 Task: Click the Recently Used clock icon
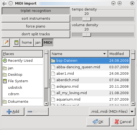point(5,61)
